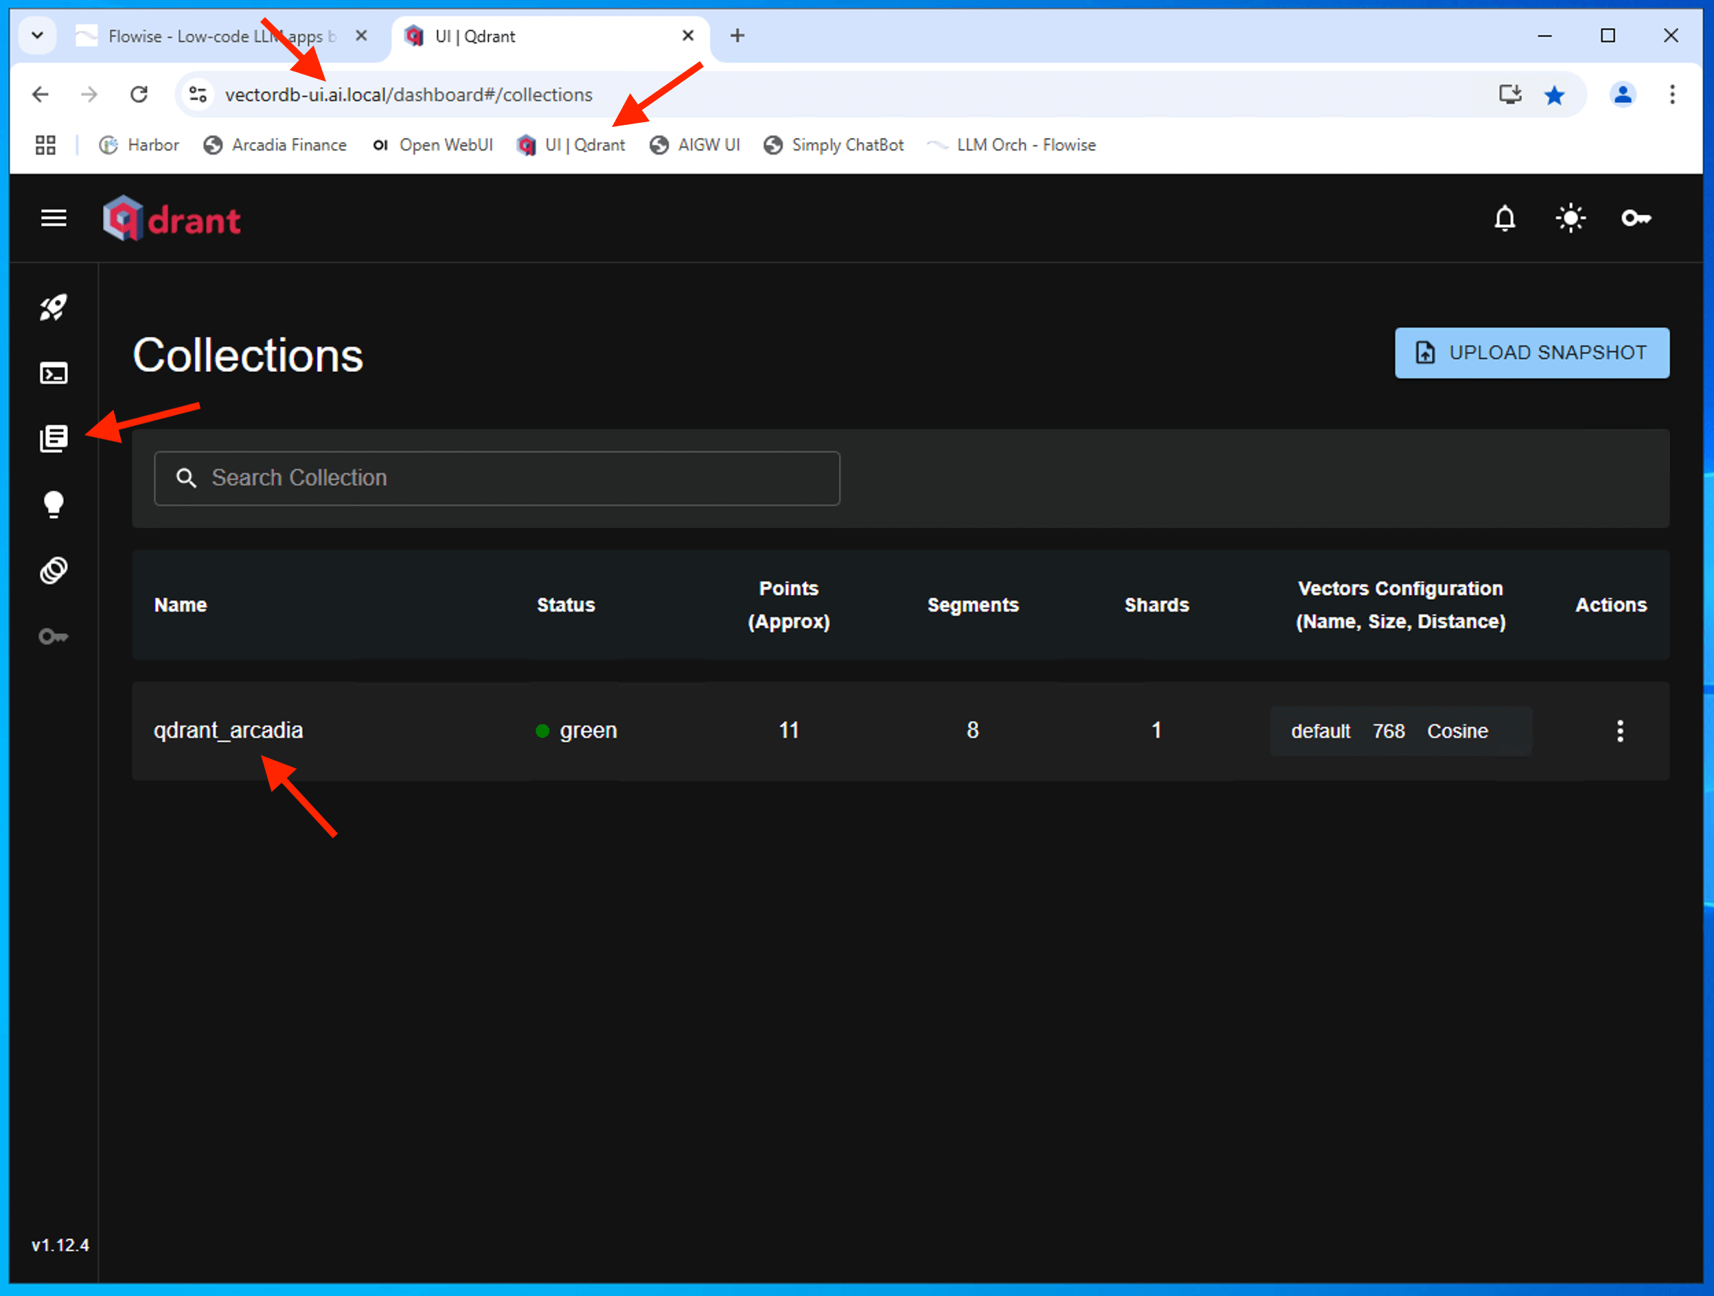Click the Search Collection field
The height and width of the screenshot is (1296, 1714).
pyautogui.click(x=496, y=478)
